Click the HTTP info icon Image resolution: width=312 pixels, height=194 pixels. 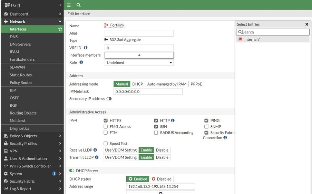pyautogui.click(x=173, y=120)
